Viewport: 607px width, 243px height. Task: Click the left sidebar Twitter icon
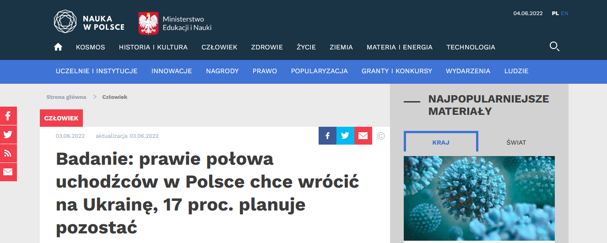tap(8, 135)
